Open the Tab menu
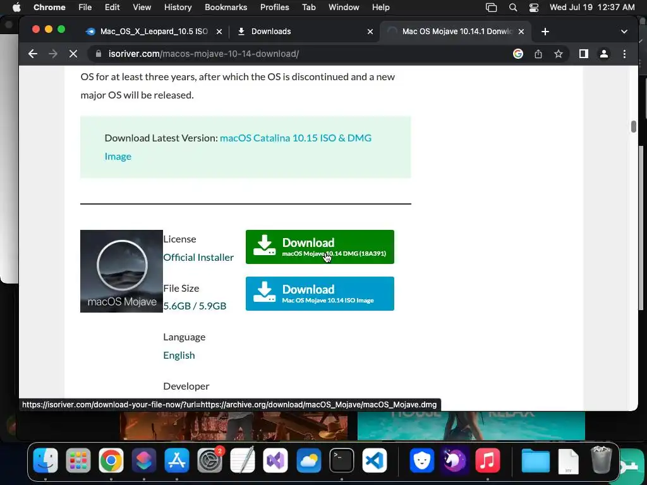Screen dimensions: 647x485 point(308,8)
